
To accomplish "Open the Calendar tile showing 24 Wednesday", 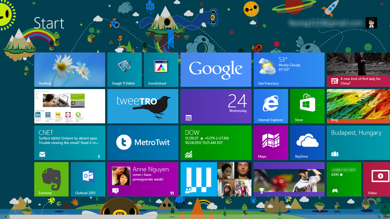I will tap(216, 106).
